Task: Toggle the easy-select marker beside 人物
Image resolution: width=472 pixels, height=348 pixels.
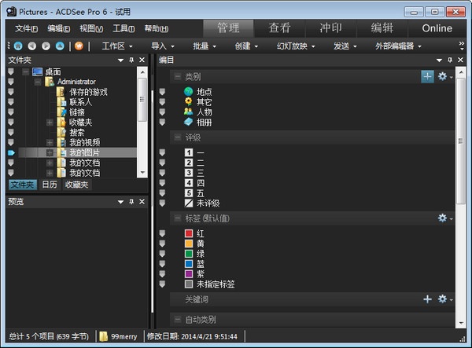Action: tap(162, 112)
